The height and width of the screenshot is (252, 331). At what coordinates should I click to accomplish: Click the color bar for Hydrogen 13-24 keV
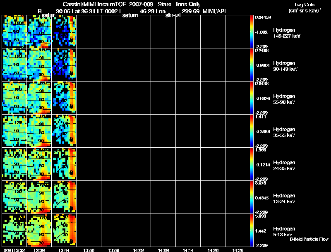click(252, 197)
